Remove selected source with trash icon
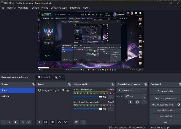This screenshot has width=181, height=129. pyautogui.click(x=46, y=122)
